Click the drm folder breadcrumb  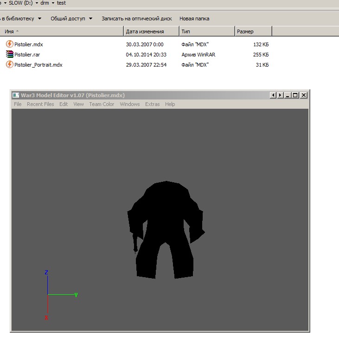pyautogui.click(x=45, y=3)
